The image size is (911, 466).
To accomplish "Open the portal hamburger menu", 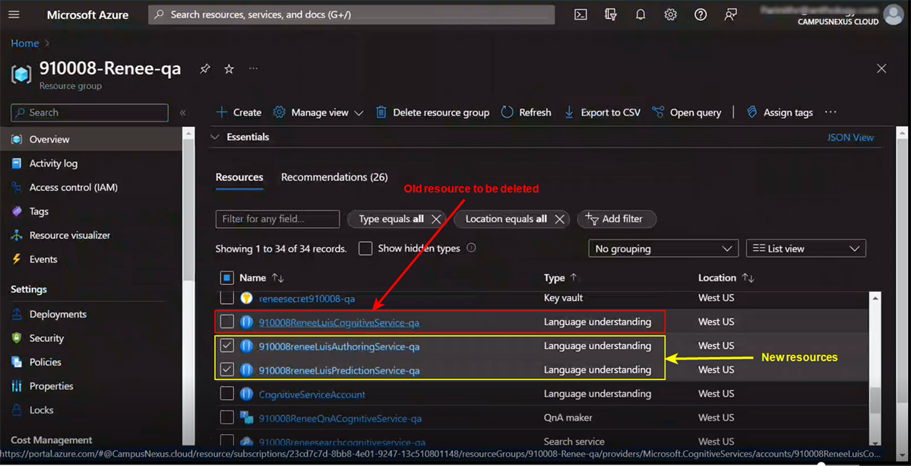I will 14,14.
